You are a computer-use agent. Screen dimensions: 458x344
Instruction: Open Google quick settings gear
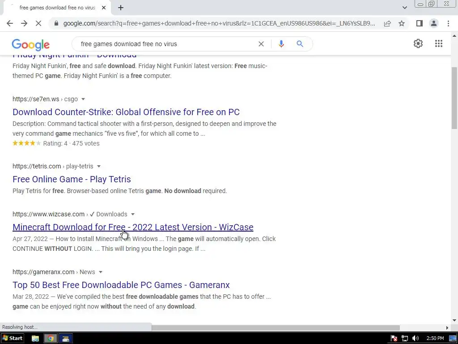coord(418,43)
